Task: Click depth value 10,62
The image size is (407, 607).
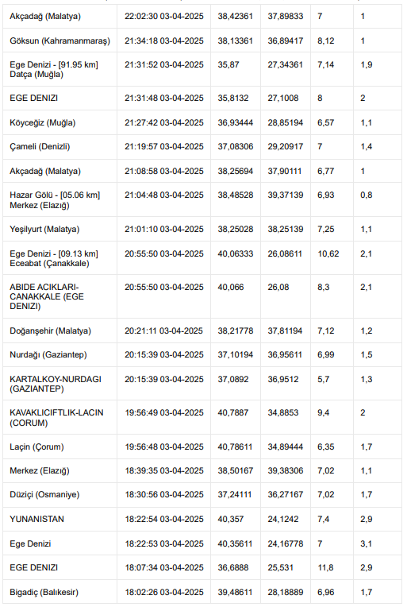Action: coord(328,253)
